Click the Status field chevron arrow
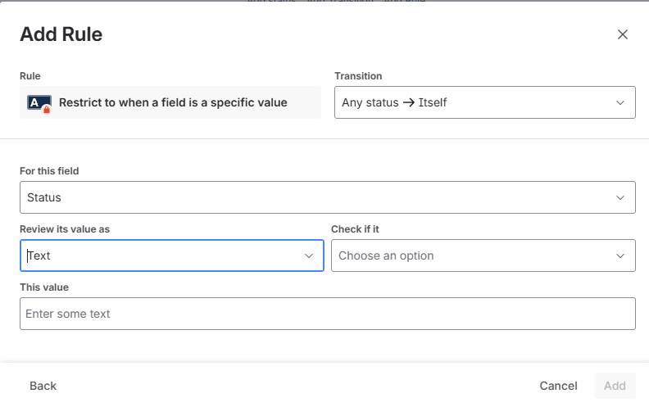The height and width of the screenshot is (407, 649). tap(620, 197)
